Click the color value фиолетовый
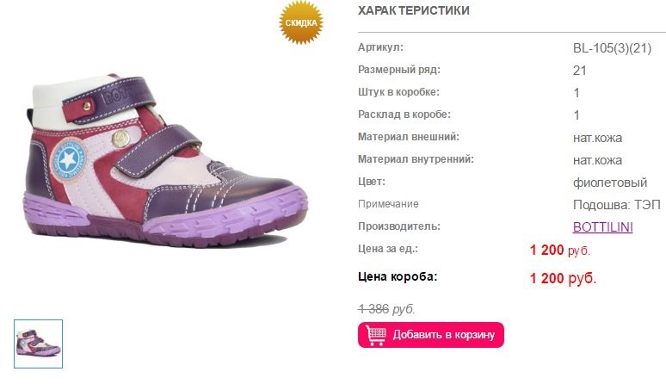 tap(610, 183)
